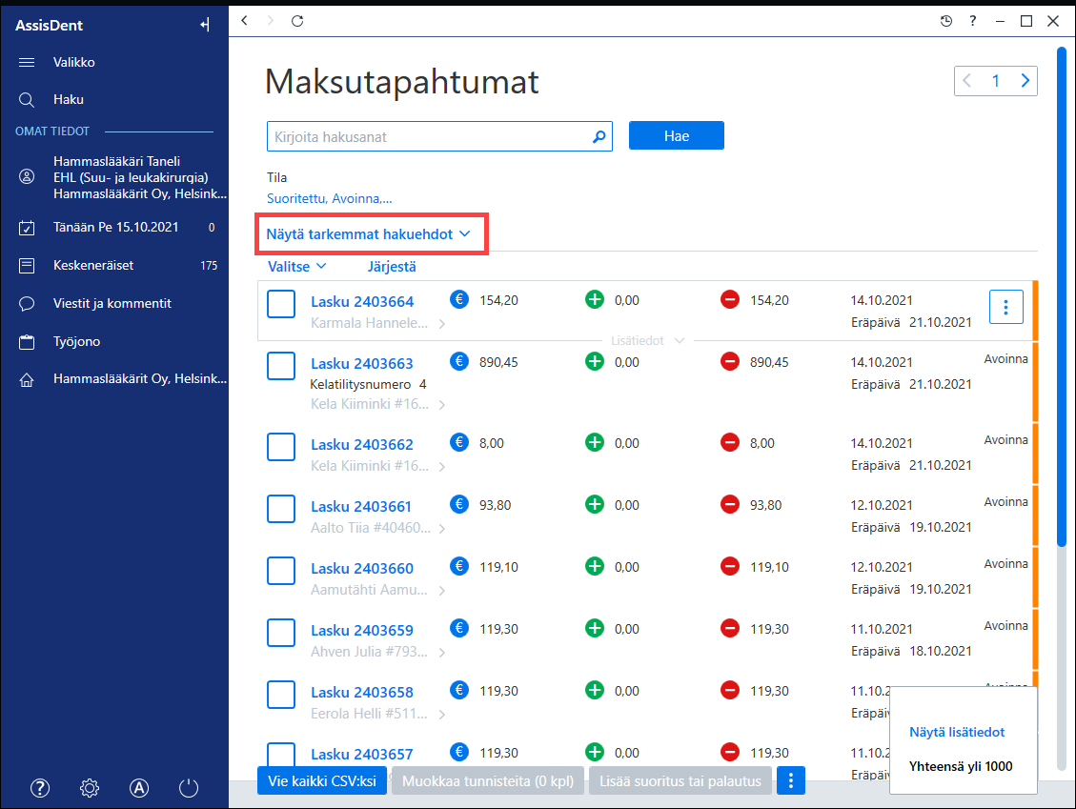Open the history clock icon
The image size is (1076, 809).
(946, 21)
